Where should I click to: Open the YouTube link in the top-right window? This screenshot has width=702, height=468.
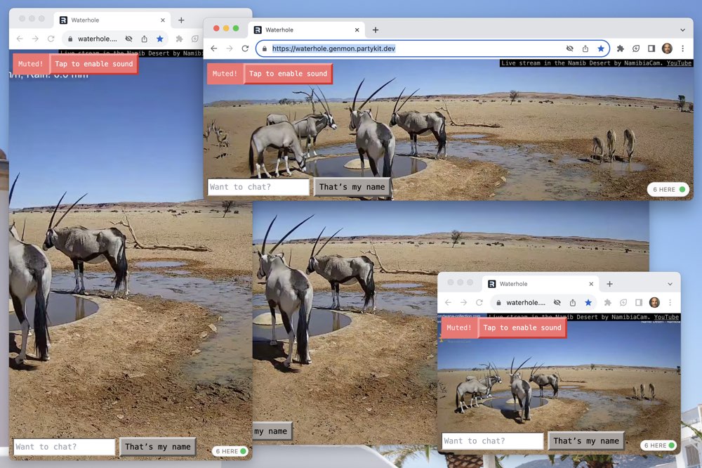tap(679, 63)
